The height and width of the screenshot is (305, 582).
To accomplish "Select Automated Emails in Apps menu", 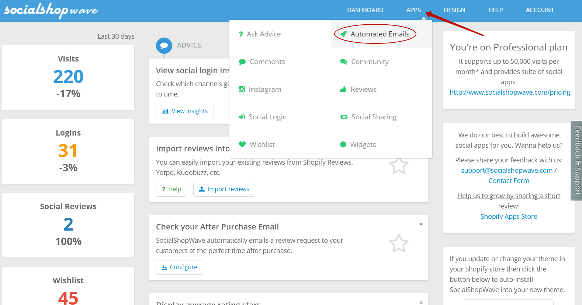I will (x=381, y=34).
